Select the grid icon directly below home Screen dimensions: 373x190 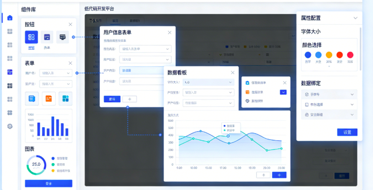tap(10, 31)
